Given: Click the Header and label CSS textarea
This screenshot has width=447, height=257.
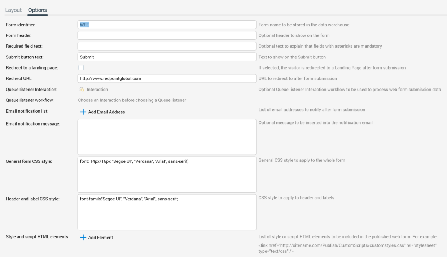Looking at the screenshot, I should coord(167,212).
